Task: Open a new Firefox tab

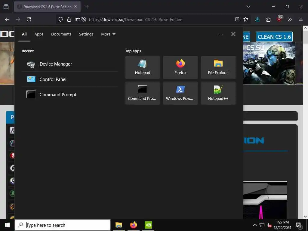Action: (87, 7)
